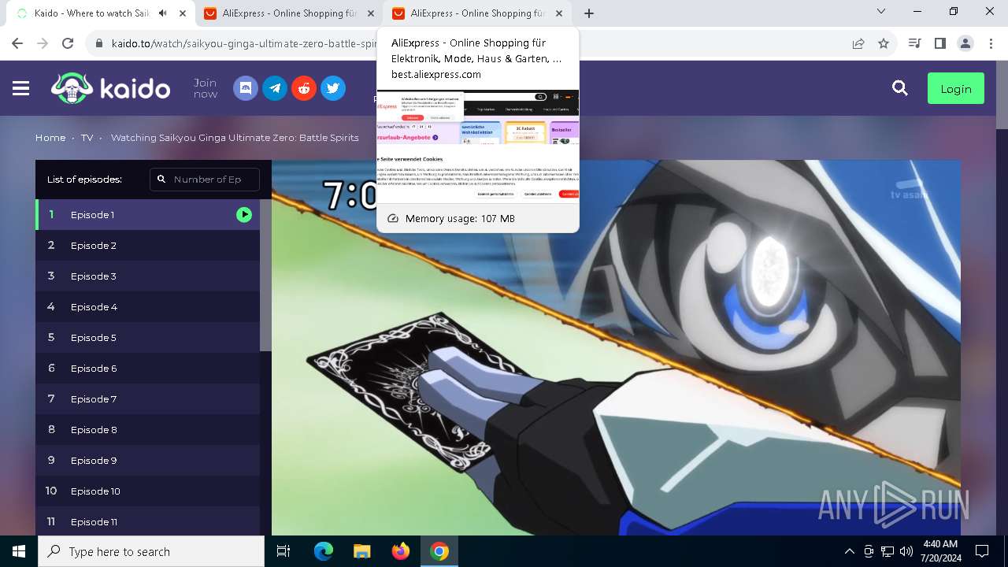1008x567 pixels.
Task: Click the Windows taskbar search box
Action: coord(151,551)
